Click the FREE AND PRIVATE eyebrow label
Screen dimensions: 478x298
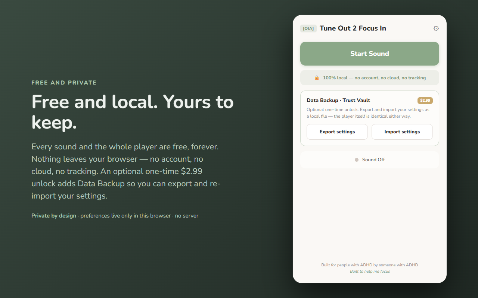(64, 83)
